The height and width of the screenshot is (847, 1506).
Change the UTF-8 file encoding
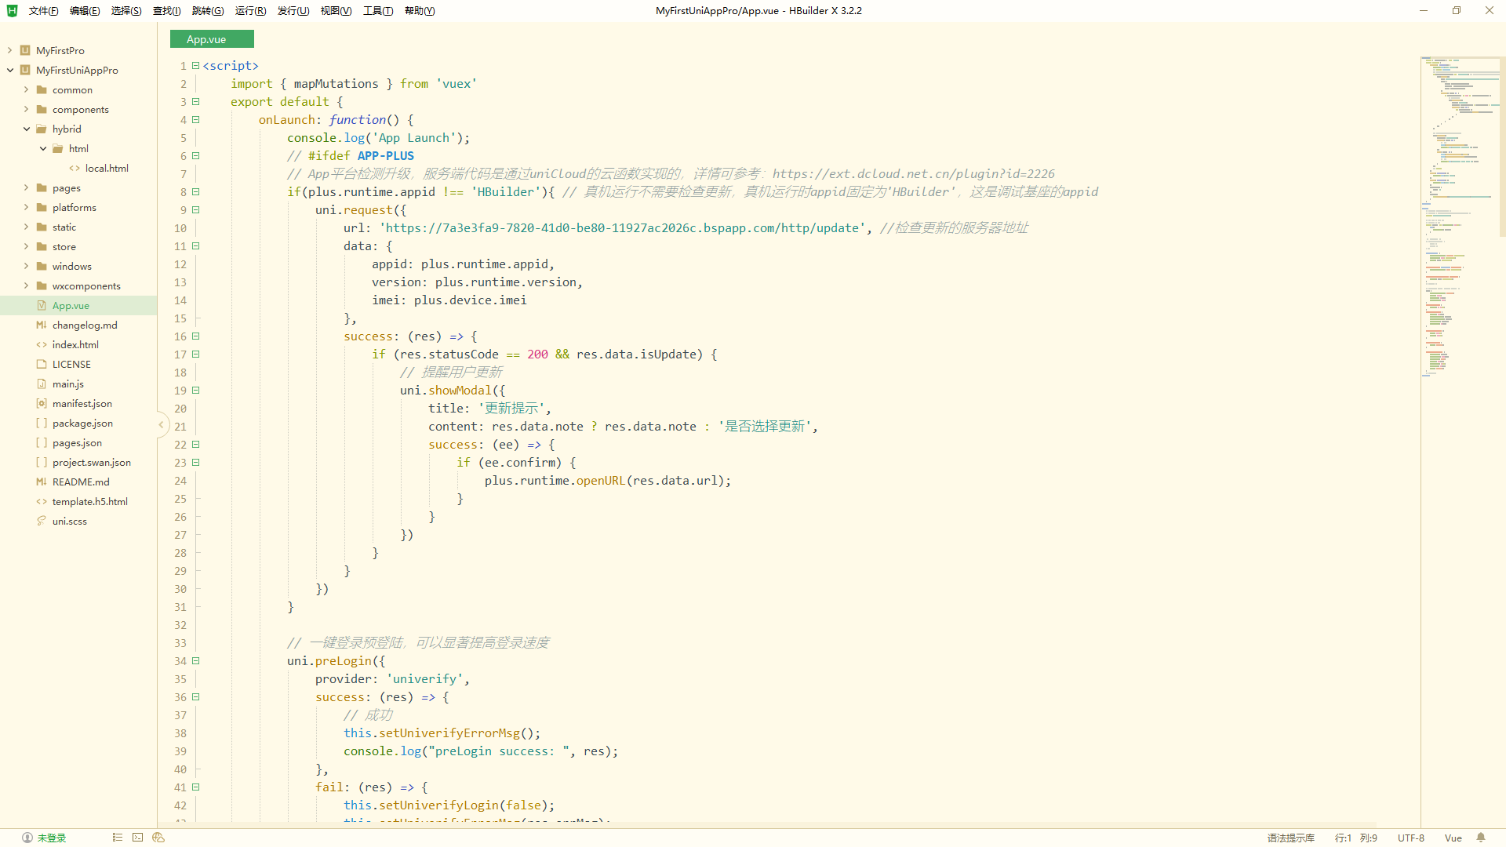coord(1410,838)
